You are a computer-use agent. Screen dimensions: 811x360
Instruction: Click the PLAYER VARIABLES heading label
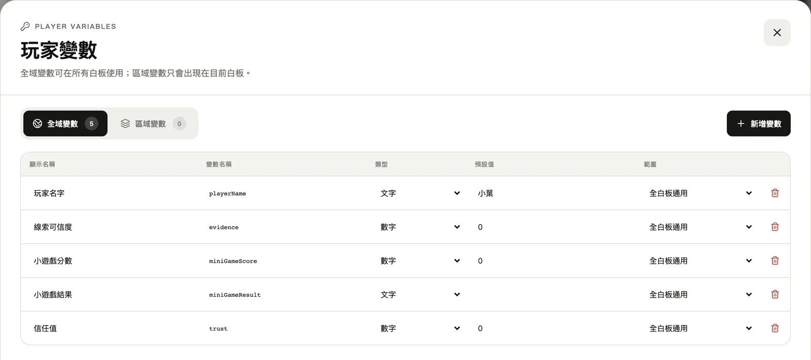pos(76,26)
